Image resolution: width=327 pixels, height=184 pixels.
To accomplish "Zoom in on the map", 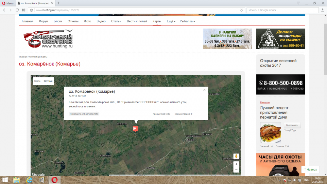I will 236,164.
